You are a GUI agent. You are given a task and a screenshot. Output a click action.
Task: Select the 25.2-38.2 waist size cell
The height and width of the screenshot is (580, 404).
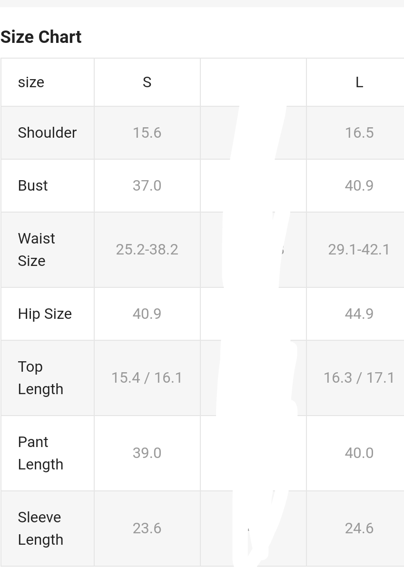pos(147,249)
